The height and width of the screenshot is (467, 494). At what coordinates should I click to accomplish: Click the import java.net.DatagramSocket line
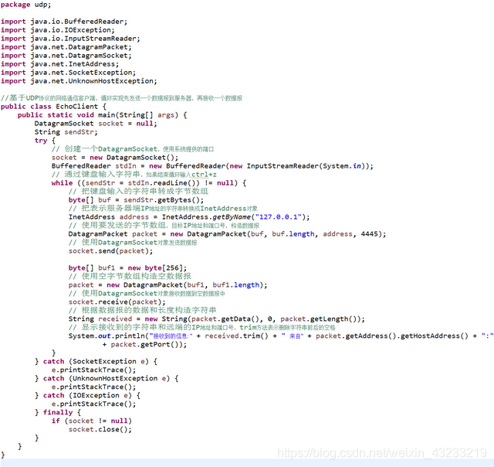[66, 56]
